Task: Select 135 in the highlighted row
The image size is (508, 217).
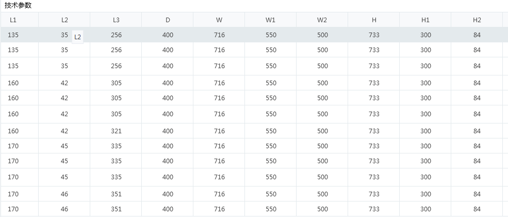Action: (x=13, y=35)
